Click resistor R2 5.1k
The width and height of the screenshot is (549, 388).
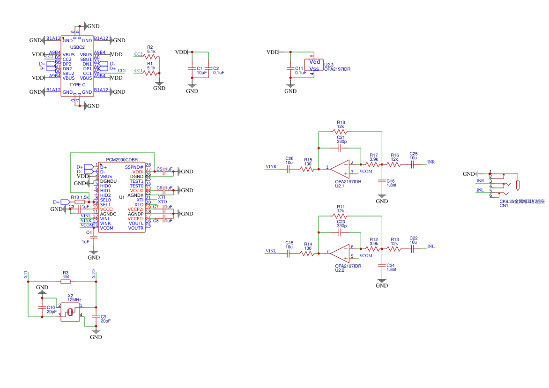pyautogui.click(x=150, y=56)
